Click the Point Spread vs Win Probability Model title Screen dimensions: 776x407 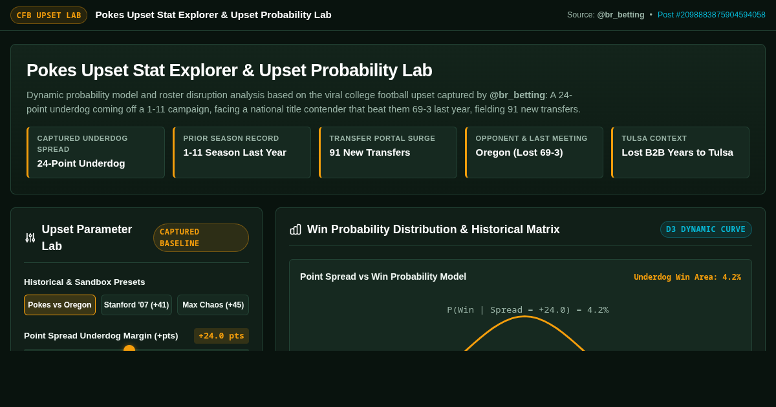[383, 277]
